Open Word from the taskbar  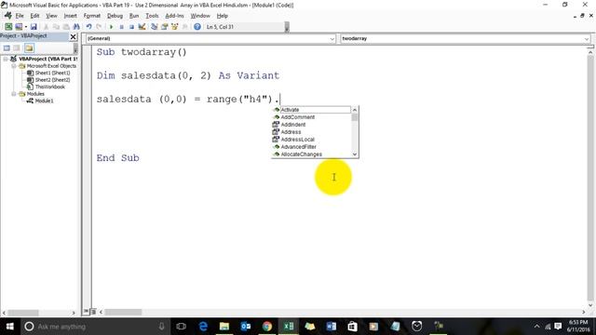[332, 327]
